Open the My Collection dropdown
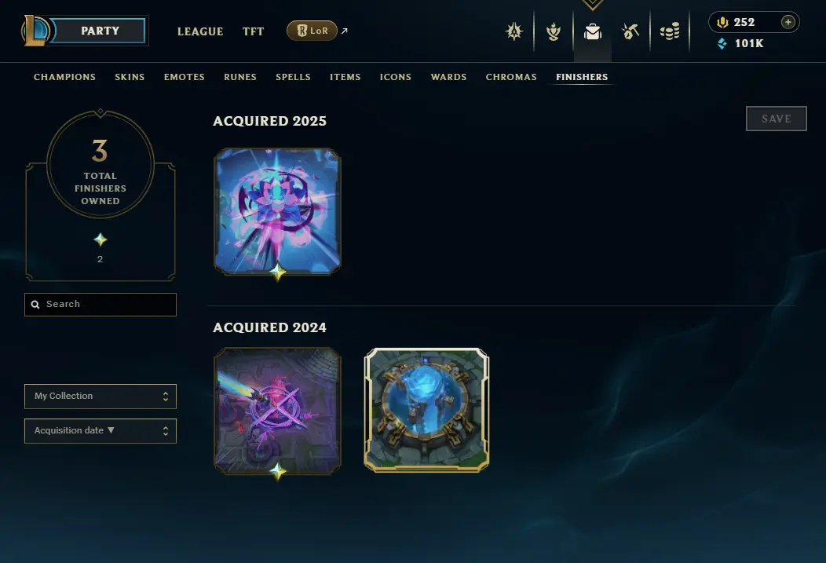The width and height of the screenshot is (826, 563). point(100,396)
